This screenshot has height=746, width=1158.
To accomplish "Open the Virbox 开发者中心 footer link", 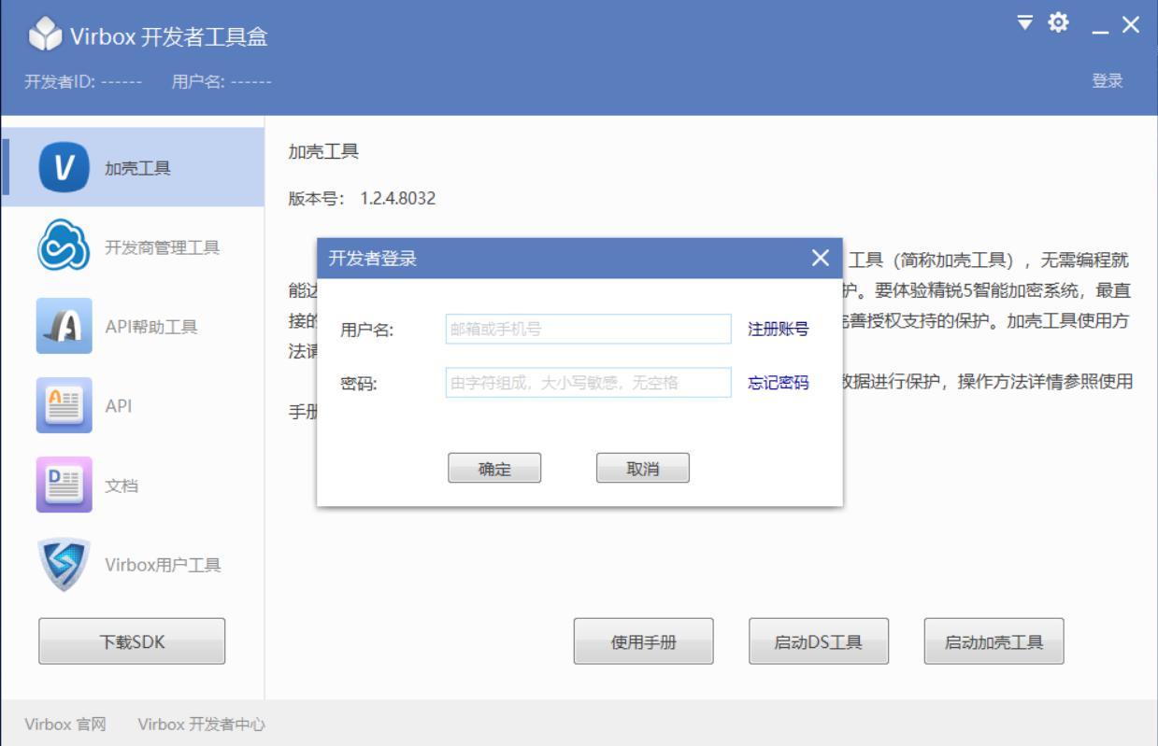I will coord(202,725).
